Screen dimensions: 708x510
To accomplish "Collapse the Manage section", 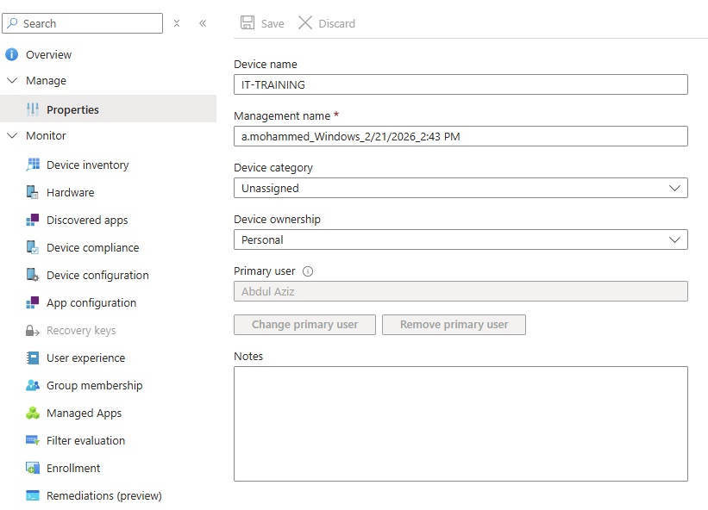I will 12,81.
